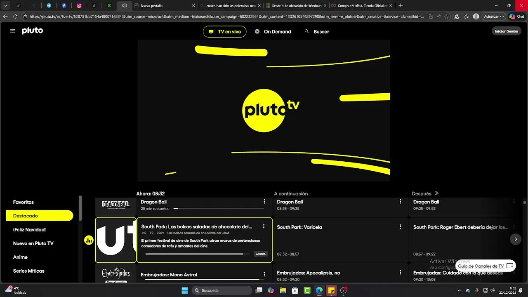Close the Comprar MixPad tab
The image size is (528, 297).
(391, 6)
